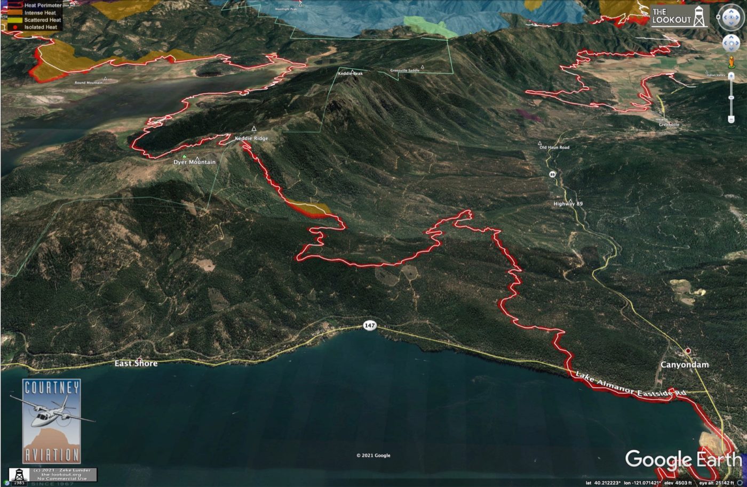Click the Move left arrow on pan control
This screenshot has width=747, height=487.
725,43
